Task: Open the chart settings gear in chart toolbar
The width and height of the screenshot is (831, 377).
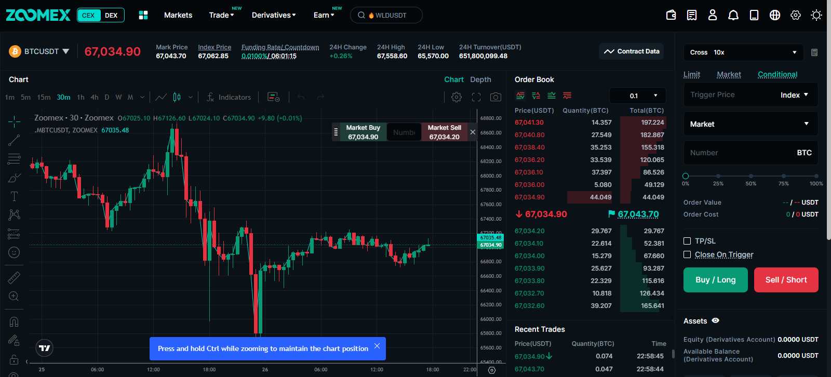Action: [x=457, y=97]
